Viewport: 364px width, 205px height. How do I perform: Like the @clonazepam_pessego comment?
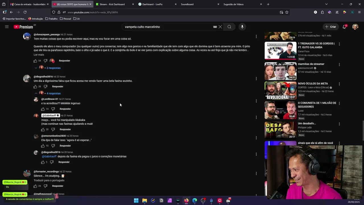[35, 61]
